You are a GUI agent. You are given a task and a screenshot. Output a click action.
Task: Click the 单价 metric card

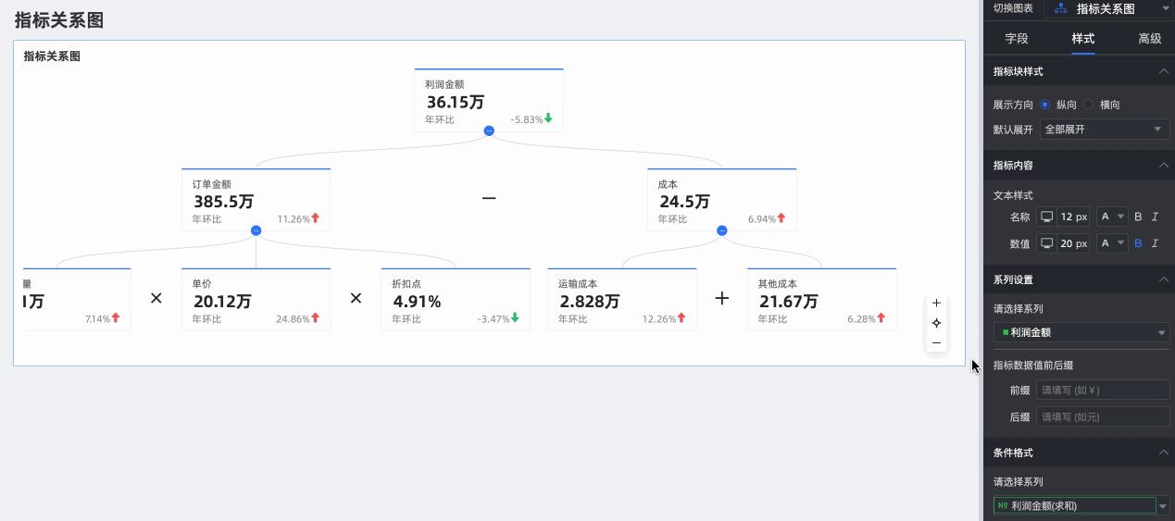click(x=256, y=300)
